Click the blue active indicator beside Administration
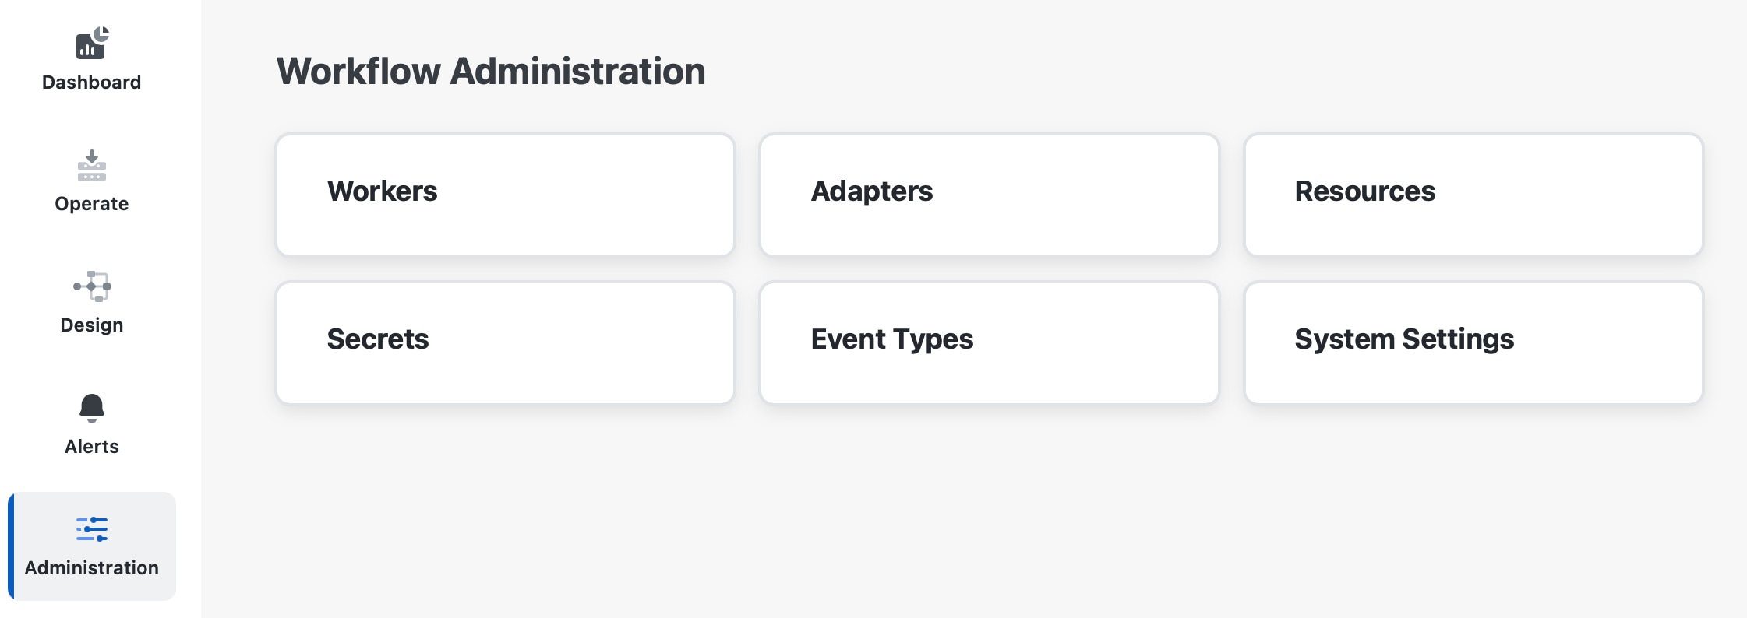 tap(11, 546)
